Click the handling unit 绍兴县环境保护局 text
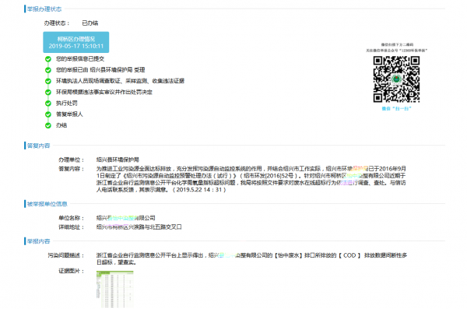467x309 pixels. coord(118,160)
